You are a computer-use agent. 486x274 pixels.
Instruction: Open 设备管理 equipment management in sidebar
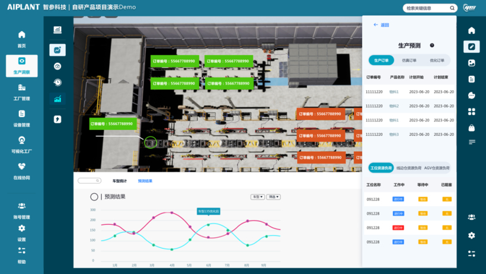point(21,118)
